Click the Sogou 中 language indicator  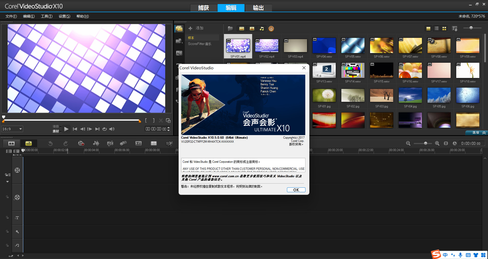pyautogui.click(x=445, y=255)
